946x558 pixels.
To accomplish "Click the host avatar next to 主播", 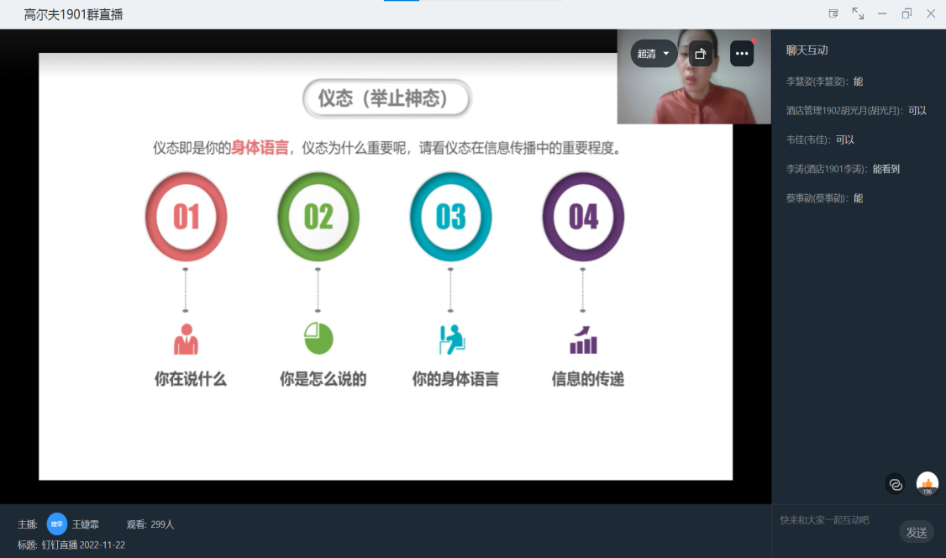I will click(x=57, y=524).
